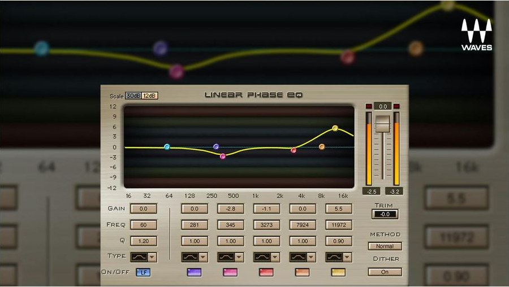Click filter shape icon under 281 band
Screen dimensions: 509x287
[x=190, y=258]
